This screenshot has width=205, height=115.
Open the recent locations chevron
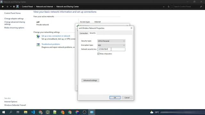pos(11,6)
